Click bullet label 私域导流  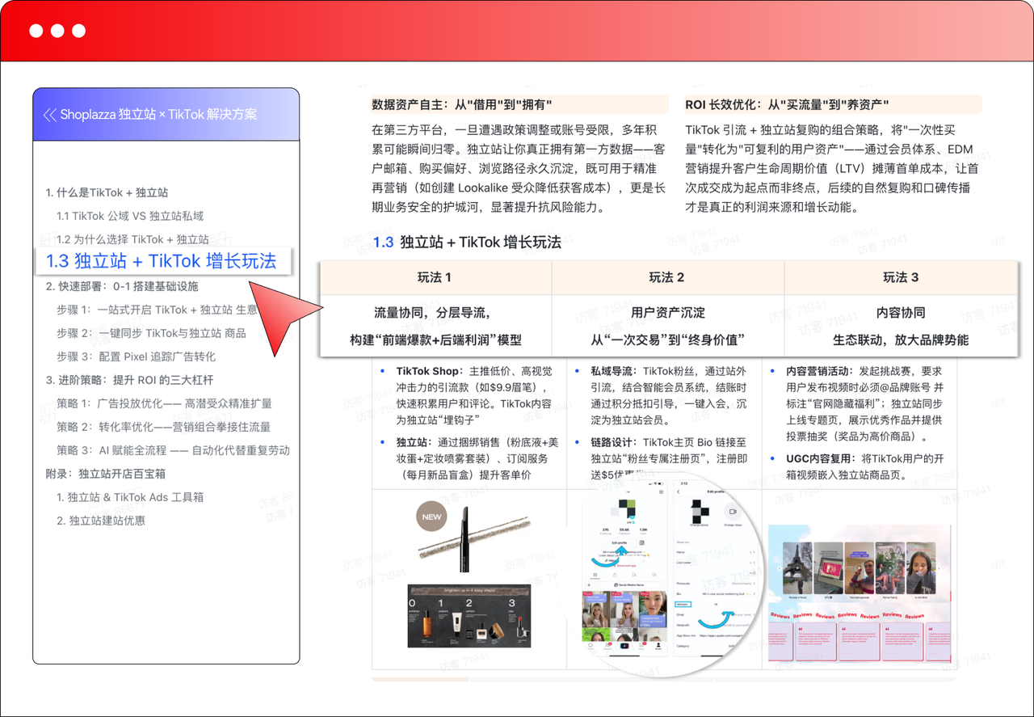point(613,371)
